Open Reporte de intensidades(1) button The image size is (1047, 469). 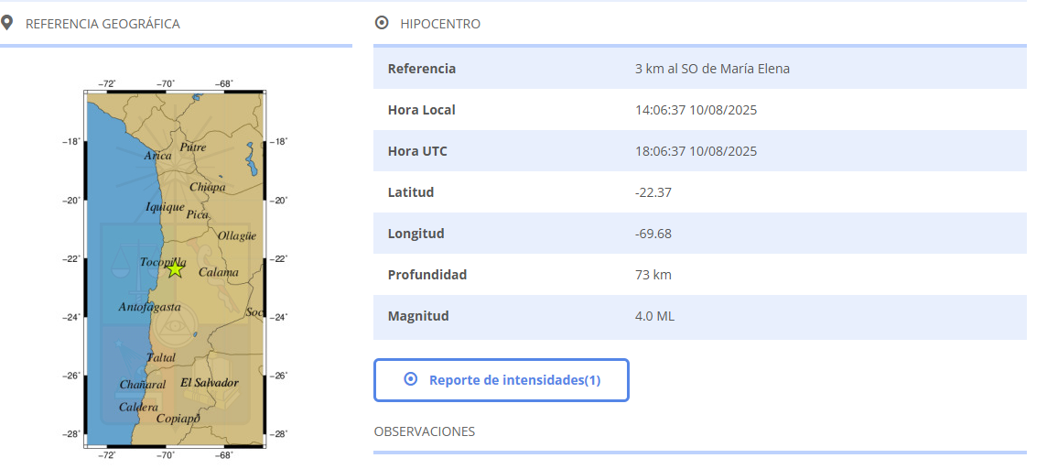pyautogui.click(x=501, y=380)
